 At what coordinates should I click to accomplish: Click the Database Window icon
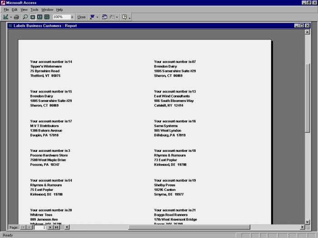pyautogui.click(x=104, y=17)
